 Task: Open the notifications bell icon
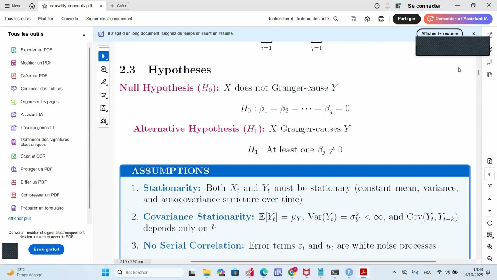click(388, 6)
